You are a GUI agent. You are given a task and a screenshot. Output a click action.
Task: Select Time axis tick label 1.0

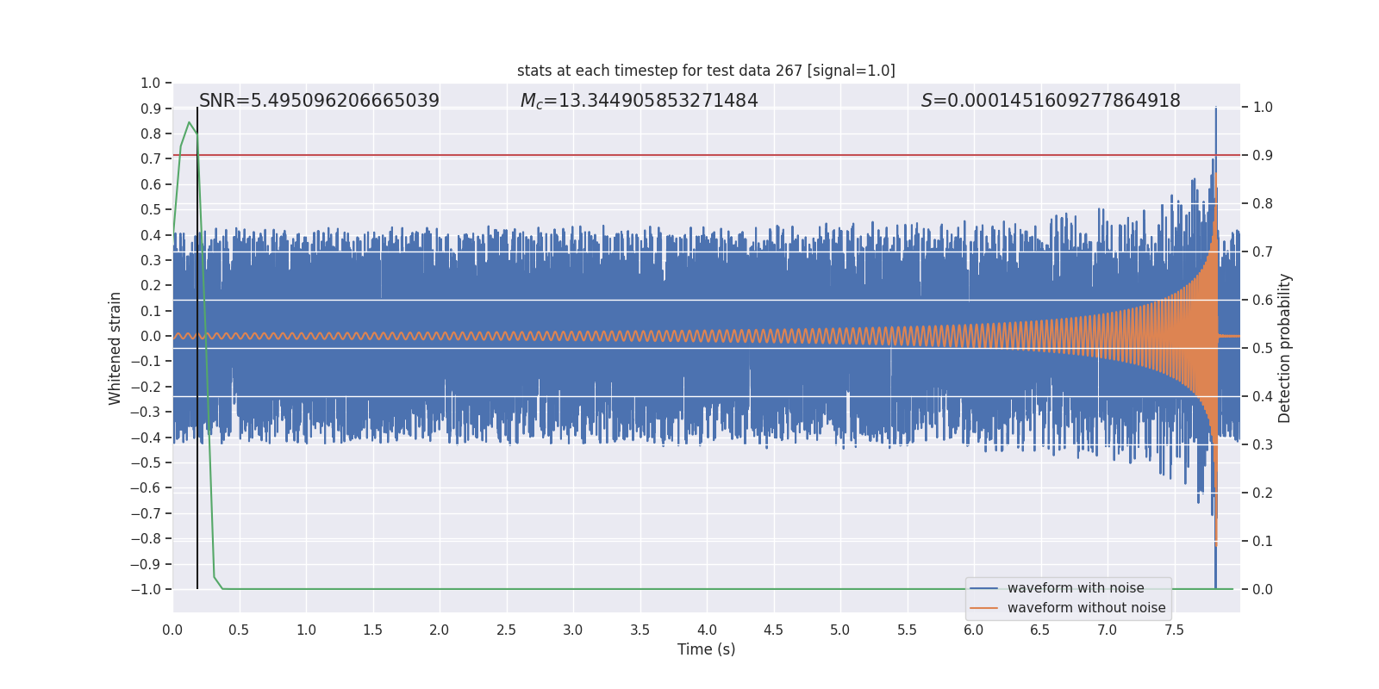[306, 630]
